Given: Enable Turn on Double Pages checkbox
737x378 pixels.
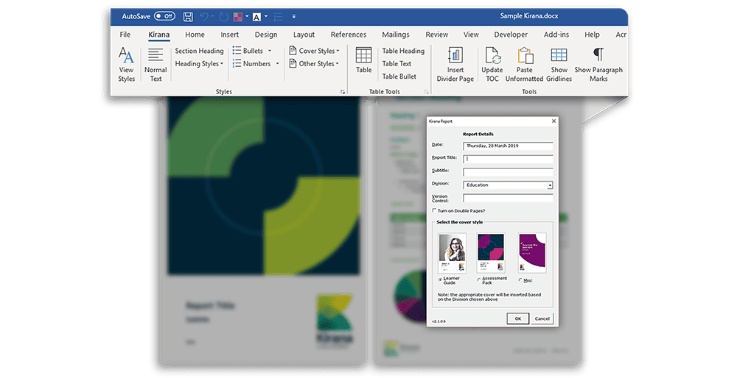Looking at the screenshot, I should (x=434, y=210).
